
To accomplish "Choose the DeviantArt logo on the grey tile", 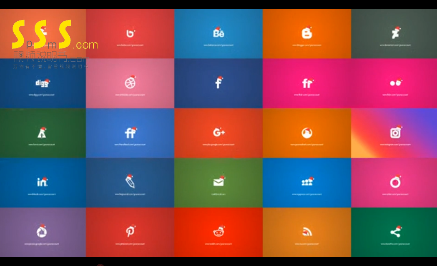I will coord(395,33).
